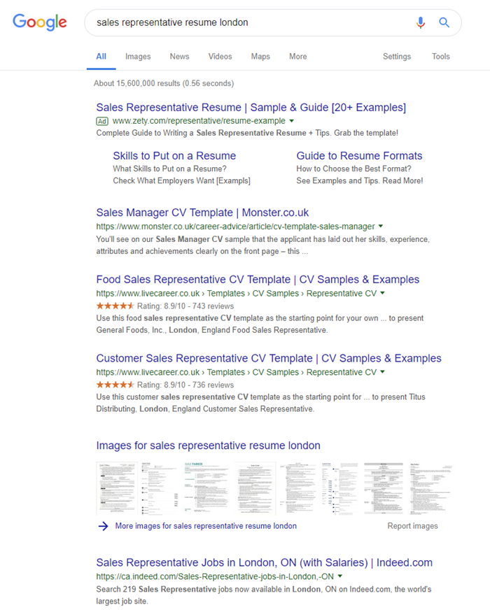This screenshot has height=614, width=490.
Task: Click Report images link
Action: click(412, 526)
